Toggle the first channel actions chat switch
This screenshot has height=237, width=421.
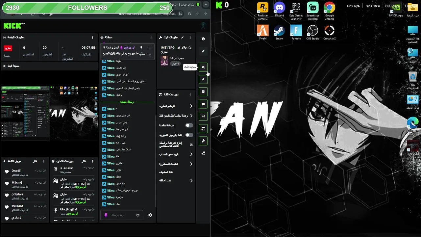tap(189, 125)
